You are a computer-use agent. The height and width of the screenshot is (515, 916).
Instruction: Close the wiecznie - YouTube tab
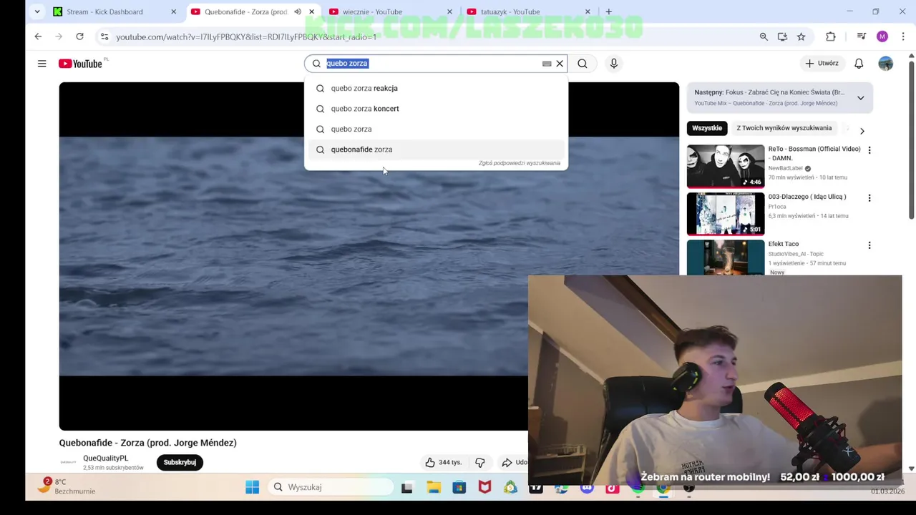click(449, 11)
